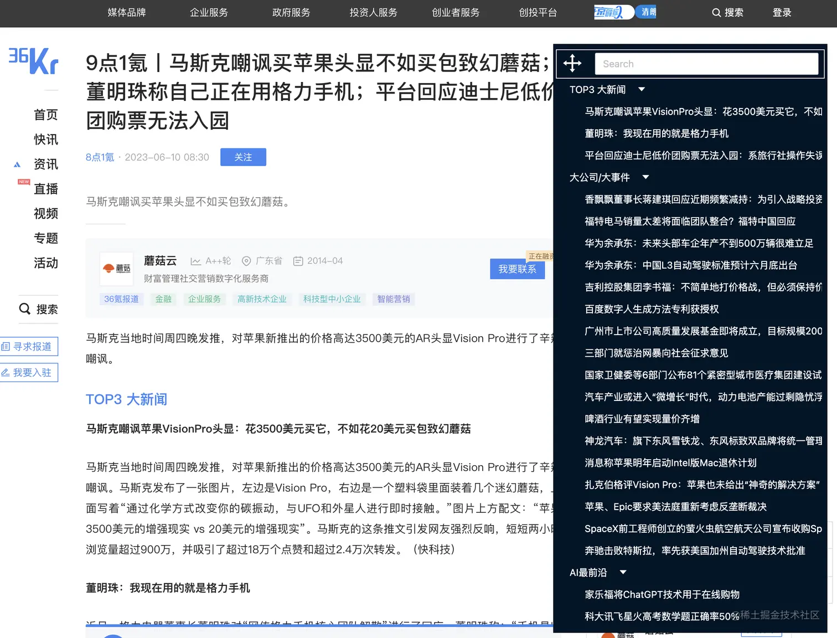837x638 pixels.
Task: Click the 蘑菇云 company name
Action: pos(160,261)
